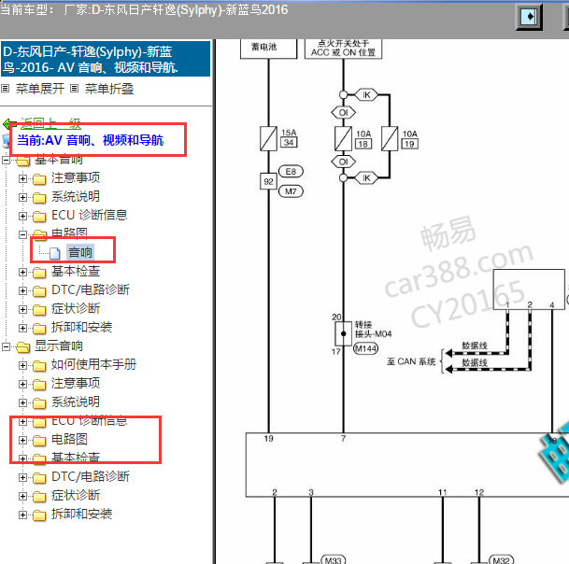The width and height of the screenshot is (569, 564).
Task: Click 菜单展开 text link
Action: (40, 89)
